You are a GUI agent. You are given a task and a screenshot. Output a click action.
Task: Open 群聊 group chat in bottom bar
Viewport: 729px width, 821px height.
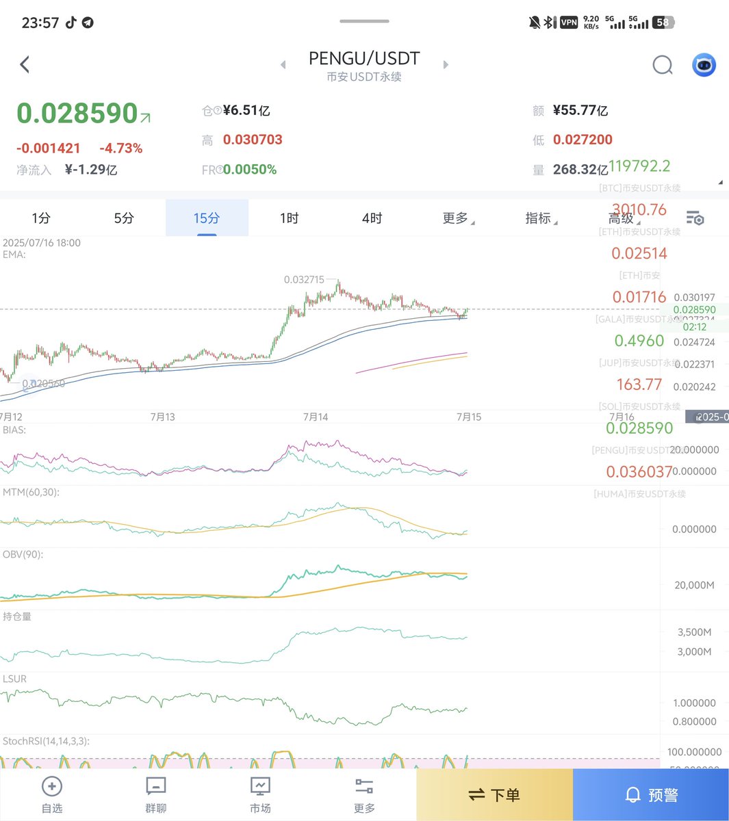(156, 795)
